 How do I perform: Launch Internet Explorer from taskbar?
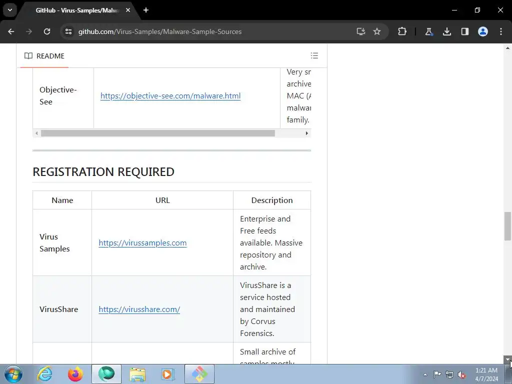click(44, 374)
